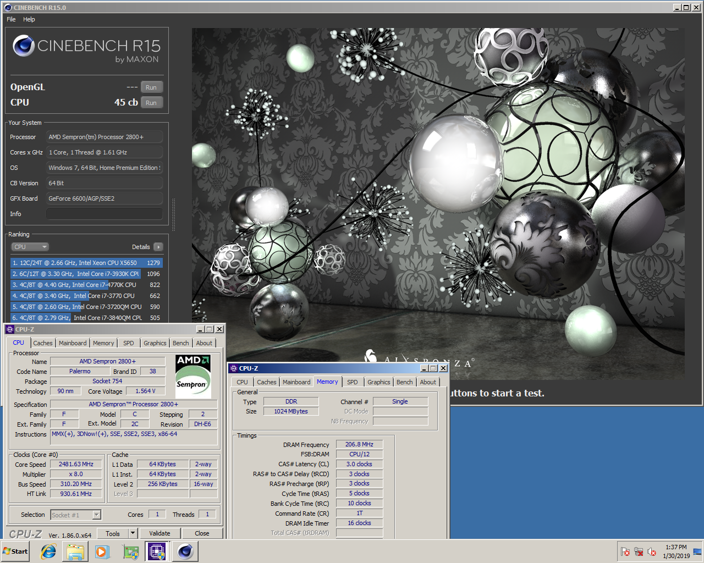The height and width of the screenshot is (563, 704).
Task: Select ranking row Core i7-3770
Action: (86, 296)
